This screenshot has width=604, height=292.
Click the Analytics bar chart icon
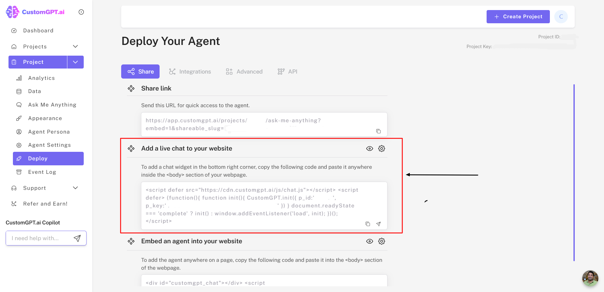point(19,78)
